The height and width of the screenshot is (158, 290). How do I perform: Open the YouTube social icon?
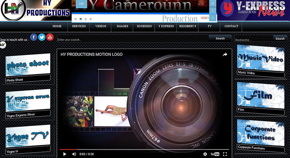click(50, 37)
